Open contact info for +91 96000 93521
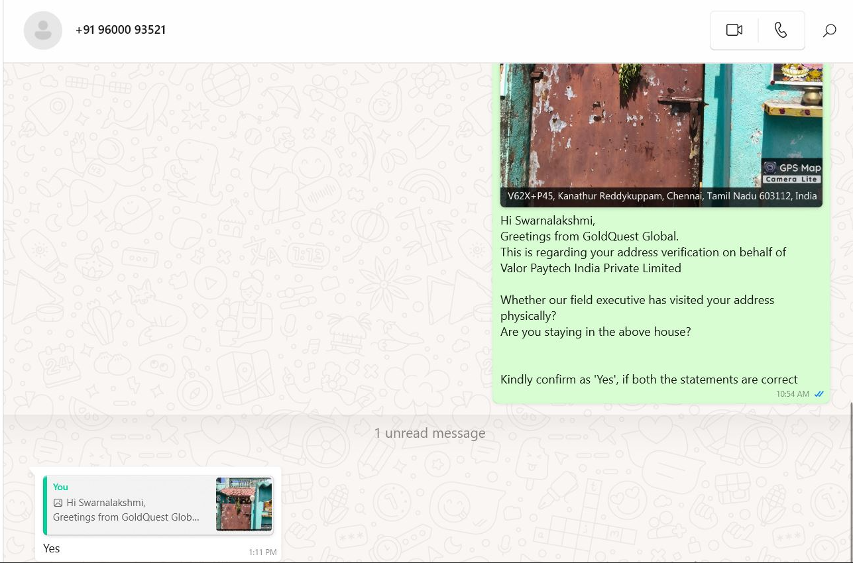853x563 pixels. pos(121,30)
